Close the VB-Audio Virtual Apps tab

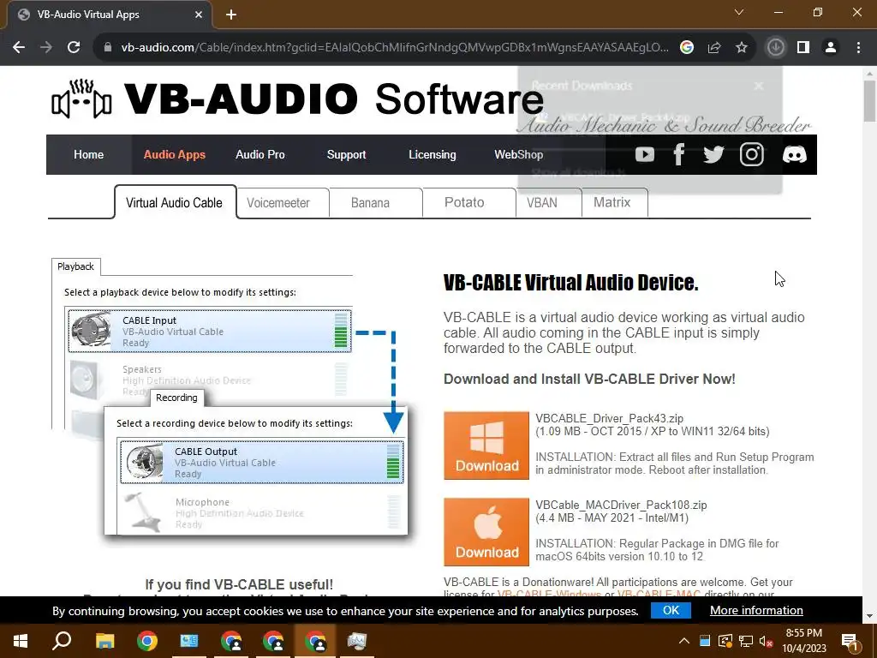(x=199, y=15)
